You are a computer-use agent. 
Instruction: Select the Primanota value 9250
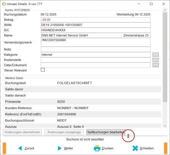(x=61, y=102)
